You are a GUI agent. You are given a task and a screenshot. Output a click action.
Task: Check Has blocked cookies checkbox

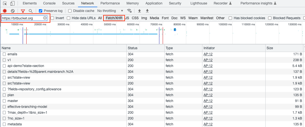point(230,18)
